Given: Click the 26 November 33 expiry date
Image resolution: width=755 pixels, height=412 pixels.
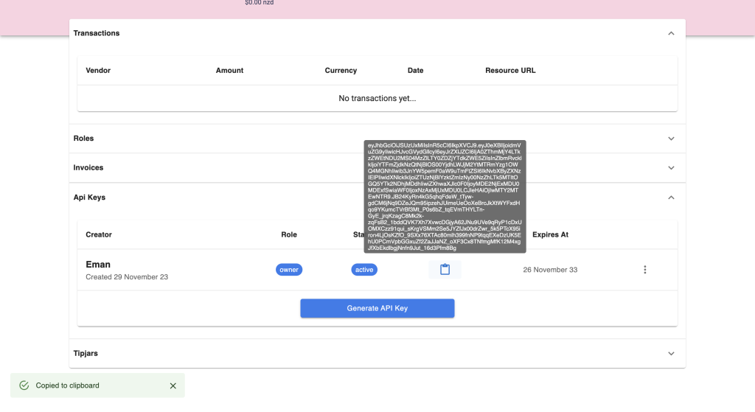Looking at the screenshot, I should point(550,270).
